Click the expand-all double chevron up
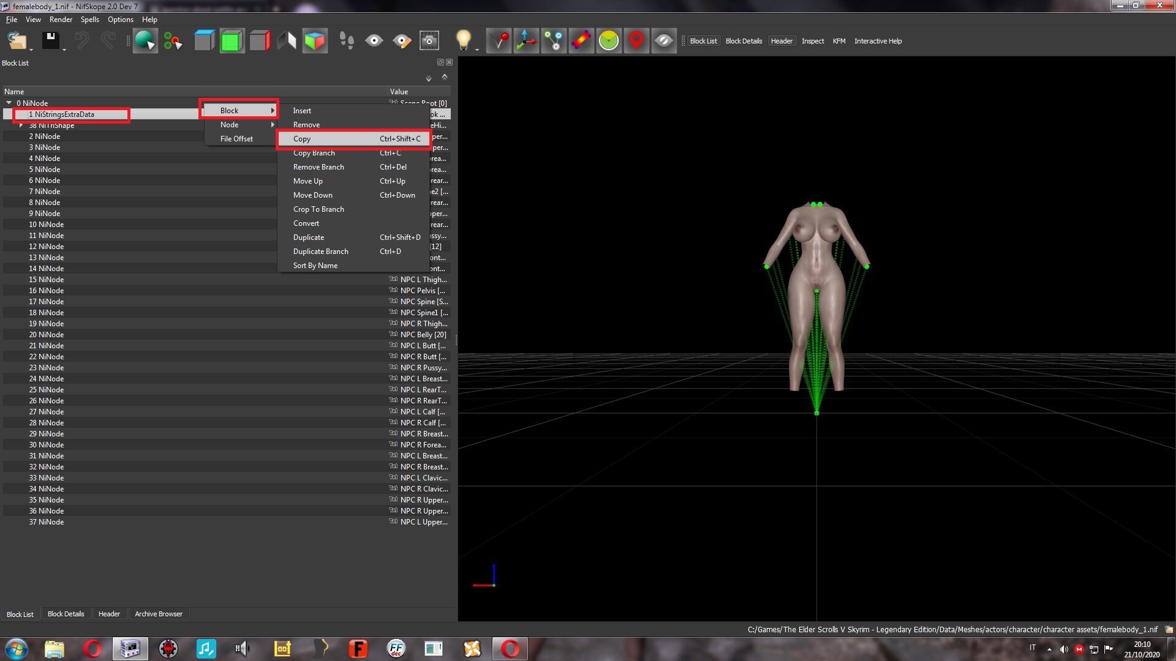This screenshot has width=1176, height=661. point(445,77)
